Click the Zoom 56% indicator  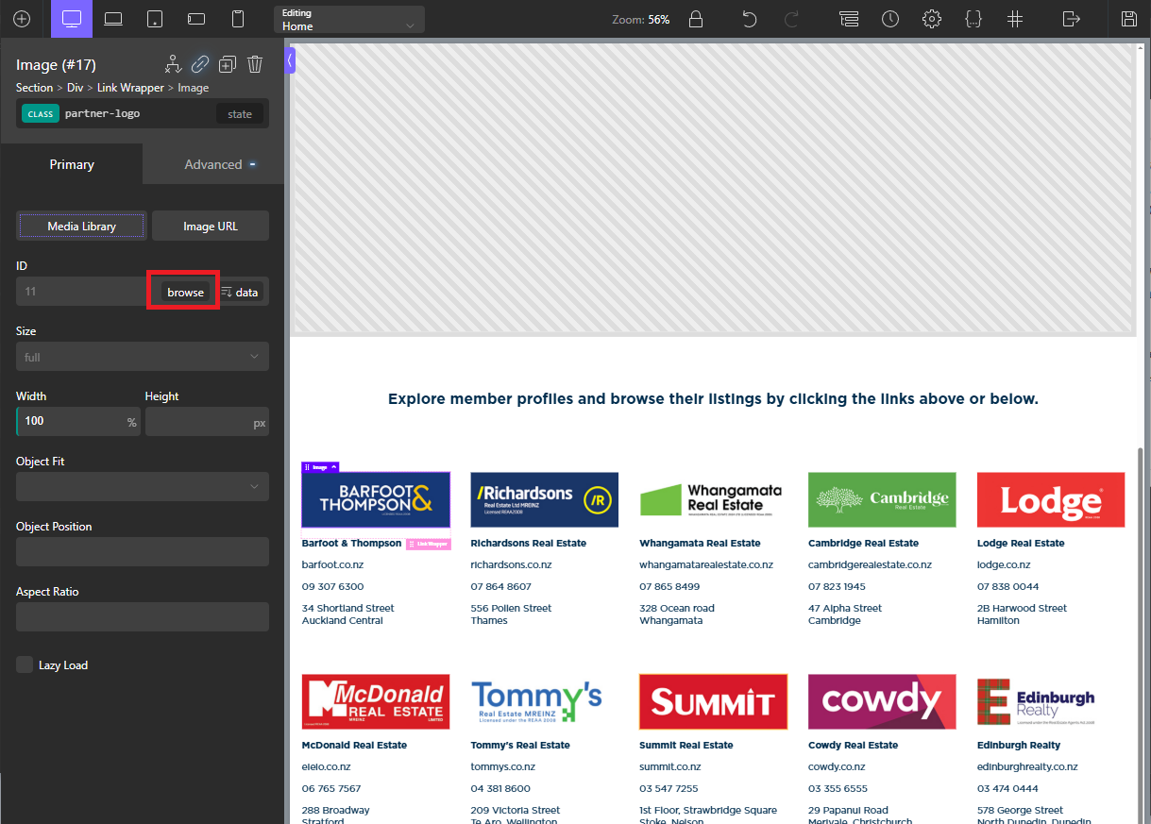click(641, 20)
